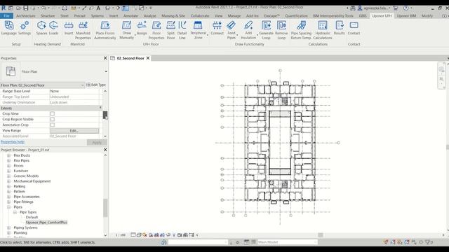Screen dimensions: 449x252
Task: Switch to the Architecture ribbon tab
Action: 26,15
